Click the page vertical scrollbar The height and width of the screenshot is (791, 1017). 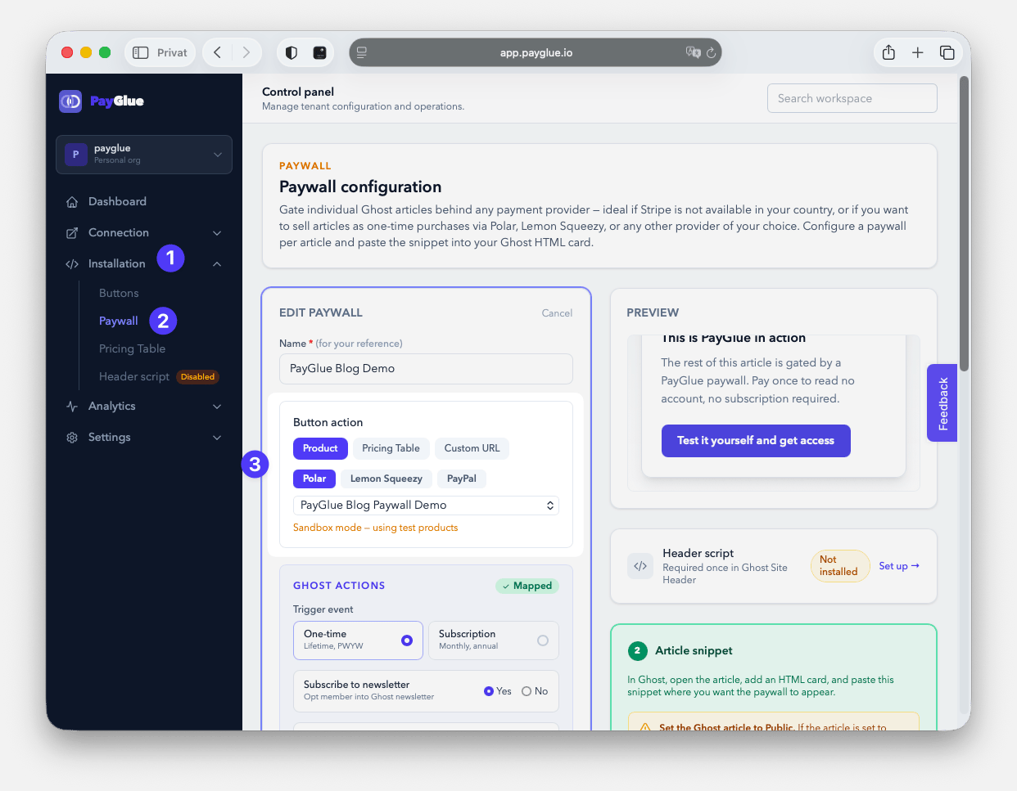pyautogui.click(x=964, y=224)
